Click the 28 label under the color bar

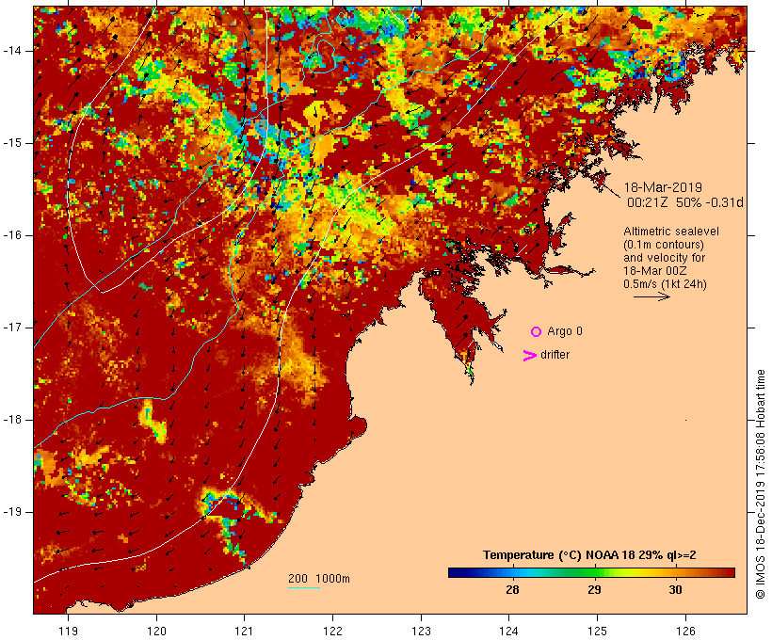coord(512,590)
